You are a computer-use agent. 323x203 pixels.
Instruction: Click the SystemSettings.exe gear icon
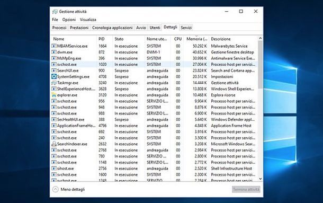(54, 76)
